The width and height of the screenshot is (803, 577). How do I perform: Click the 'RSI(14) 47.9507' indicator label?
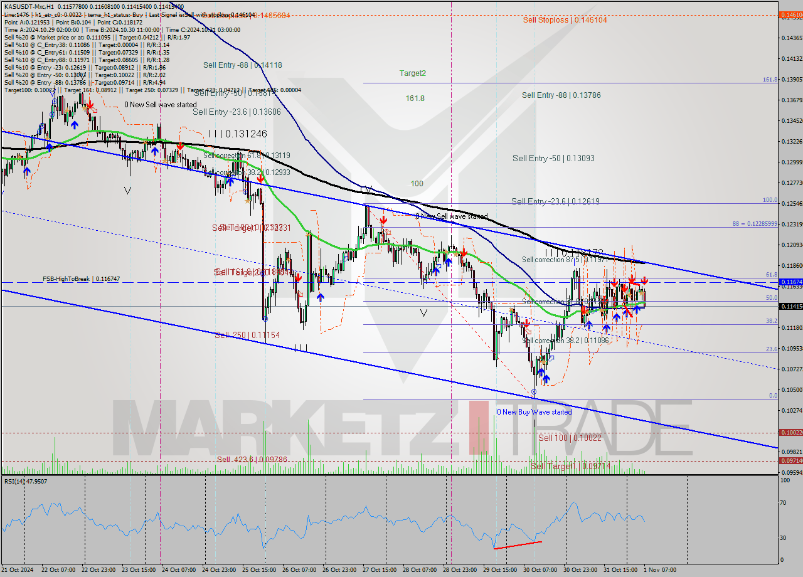26,481
